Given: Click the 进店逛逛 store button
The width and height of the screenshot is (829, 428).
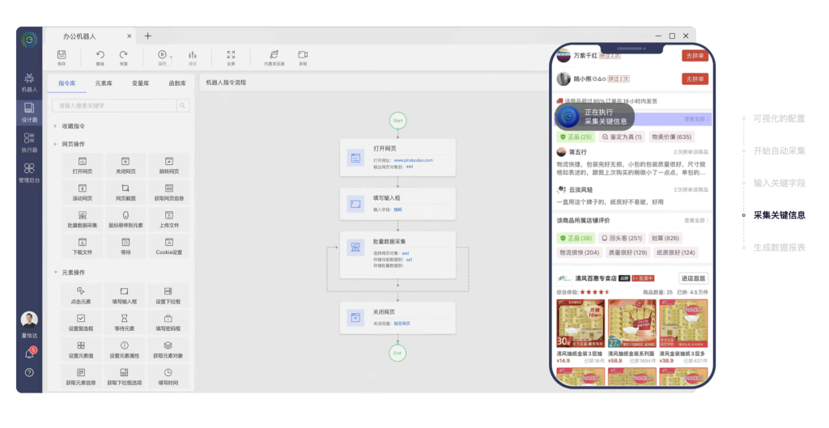Looking at the screenshot, I should tap(693, 278).
